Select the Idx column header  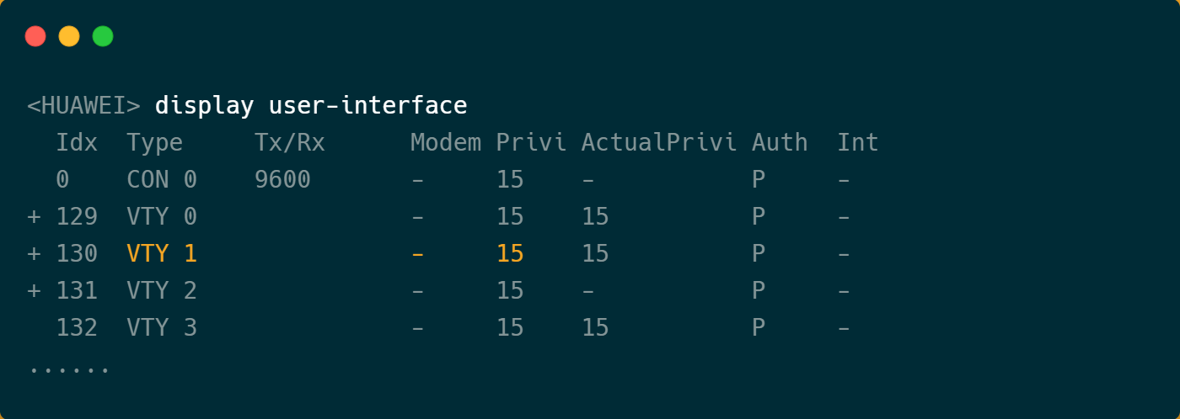click(77, 143)
